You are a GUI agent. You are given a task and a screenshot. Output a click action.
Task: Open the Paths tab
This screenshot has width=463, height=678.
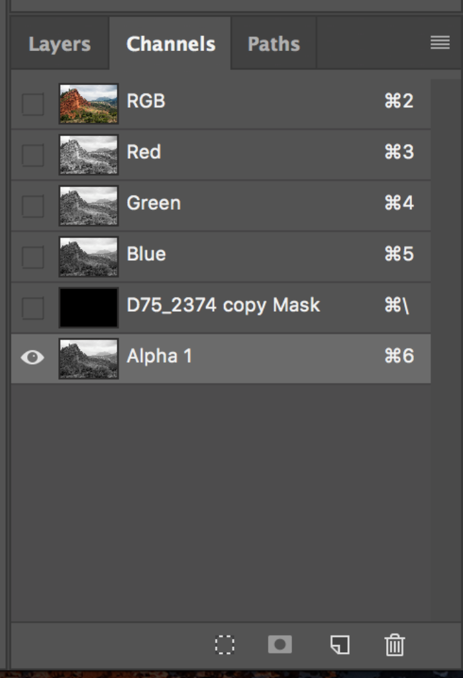coord(274,44)
